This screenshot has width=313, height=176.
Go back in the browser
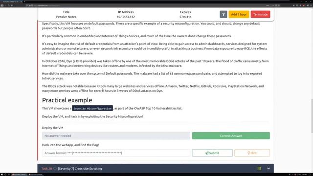2,5
